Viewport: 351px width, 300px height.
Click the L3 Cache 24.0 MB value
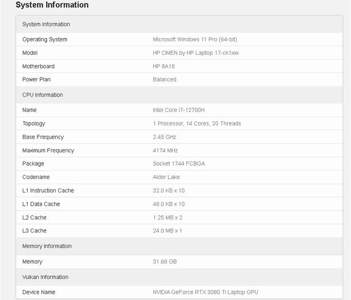(167, 230)
